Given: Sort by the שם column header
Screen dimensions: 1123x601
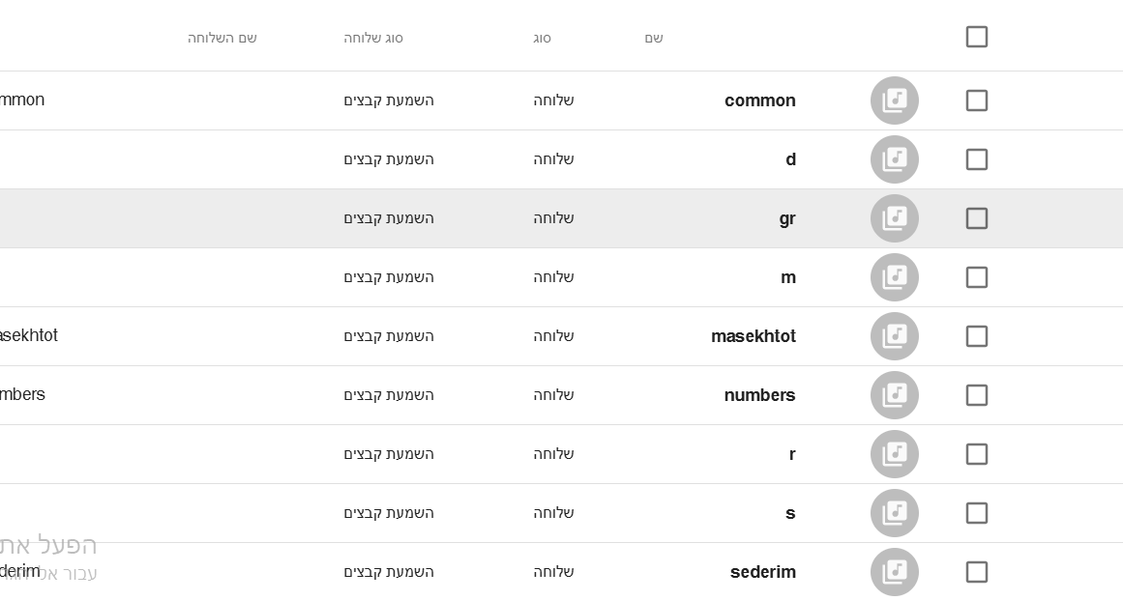Looking at the screenshot, I should (654, 39).
